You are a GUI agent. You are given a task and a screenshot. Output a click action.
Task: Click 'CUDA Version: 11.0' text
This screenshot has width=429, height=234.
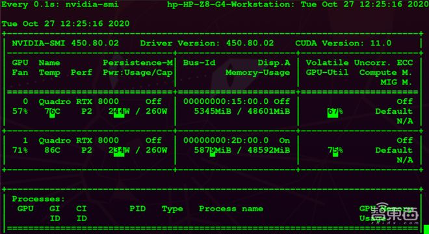[x=343, y=44]
